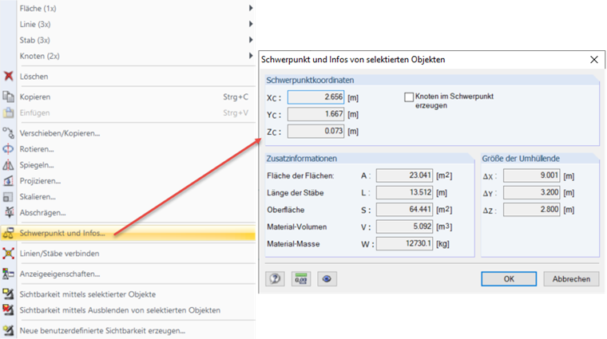Click the Zusatzinformationen heading
This screenshot has width=607, height=339.
click(302, 159)
